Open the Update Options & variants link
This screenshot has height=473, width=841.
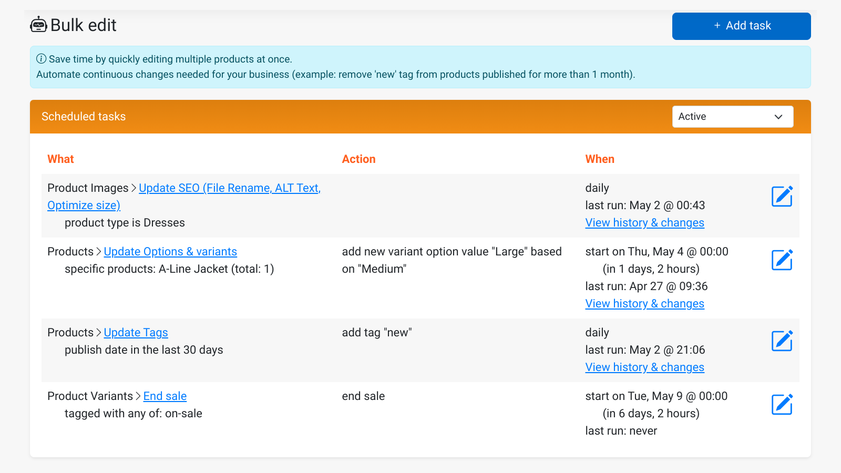pos(170,252)
